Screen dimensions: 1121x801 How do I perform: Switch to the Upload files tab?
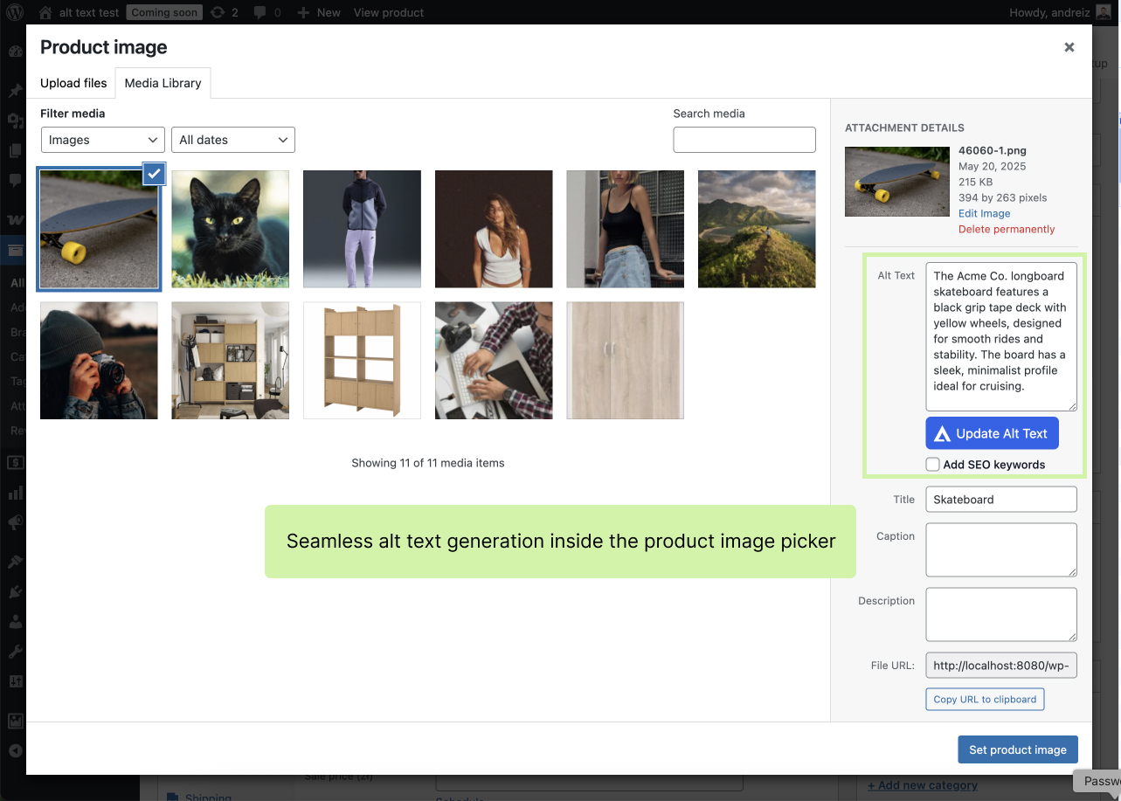coord(73,83)
